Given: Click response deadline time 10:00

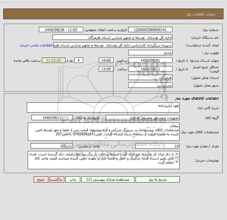Looking at the screenshot, I should tap(106, 60).
